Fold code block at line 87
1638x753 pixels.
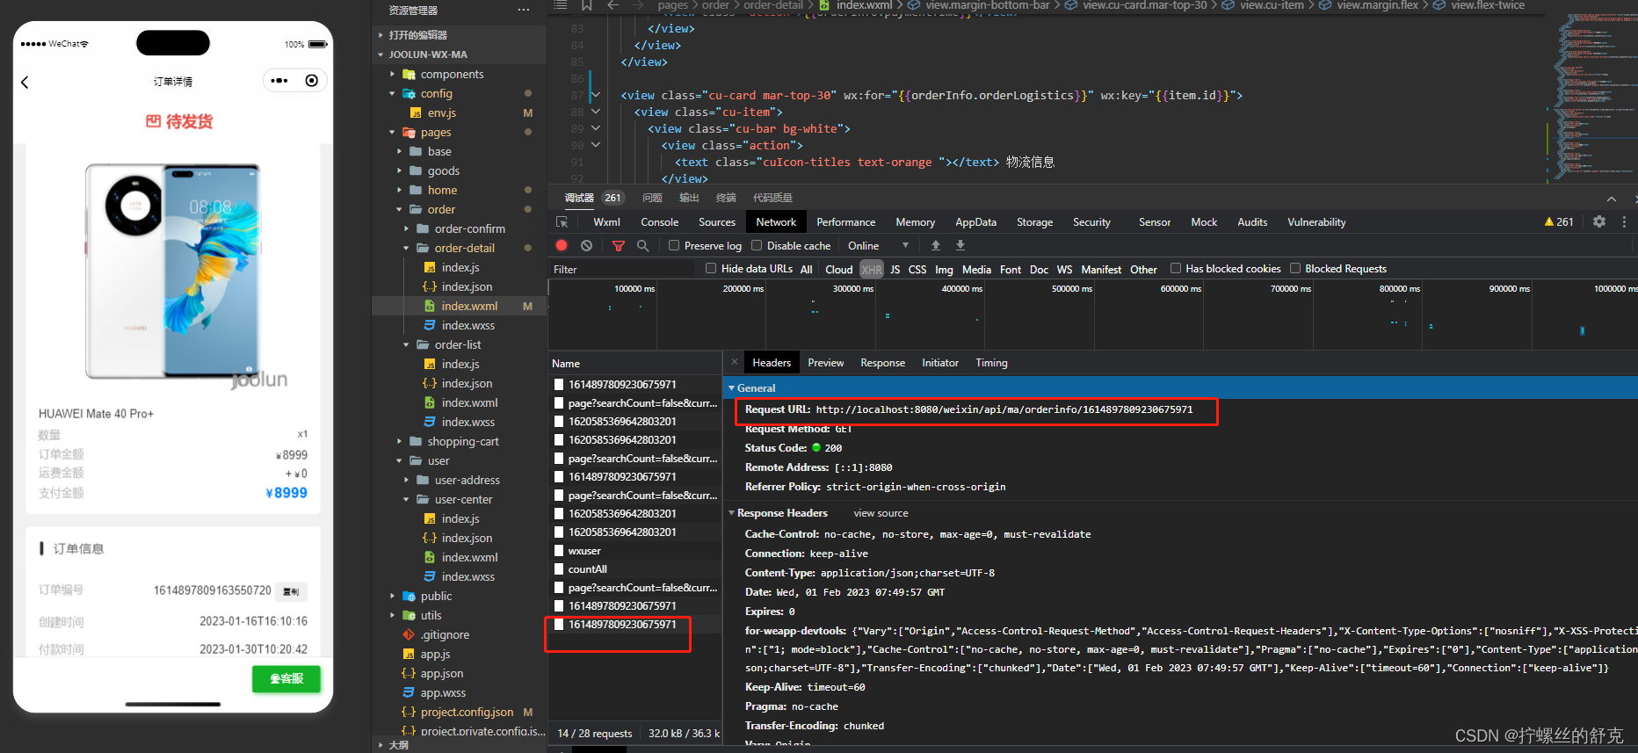coord(596,95)
